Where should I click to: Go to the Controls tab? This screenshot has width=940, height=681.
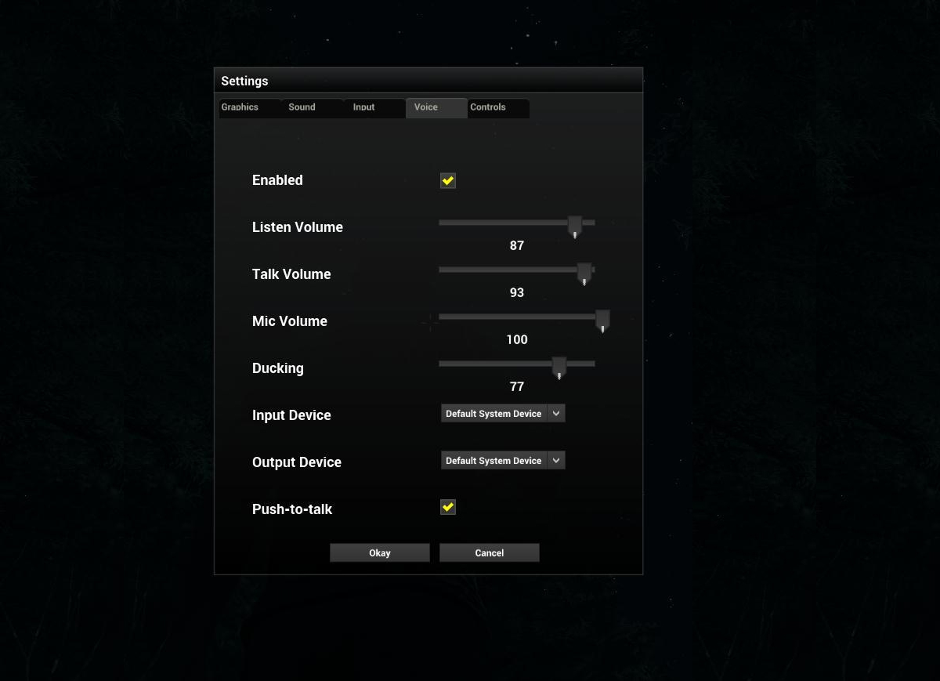[488, 107]
